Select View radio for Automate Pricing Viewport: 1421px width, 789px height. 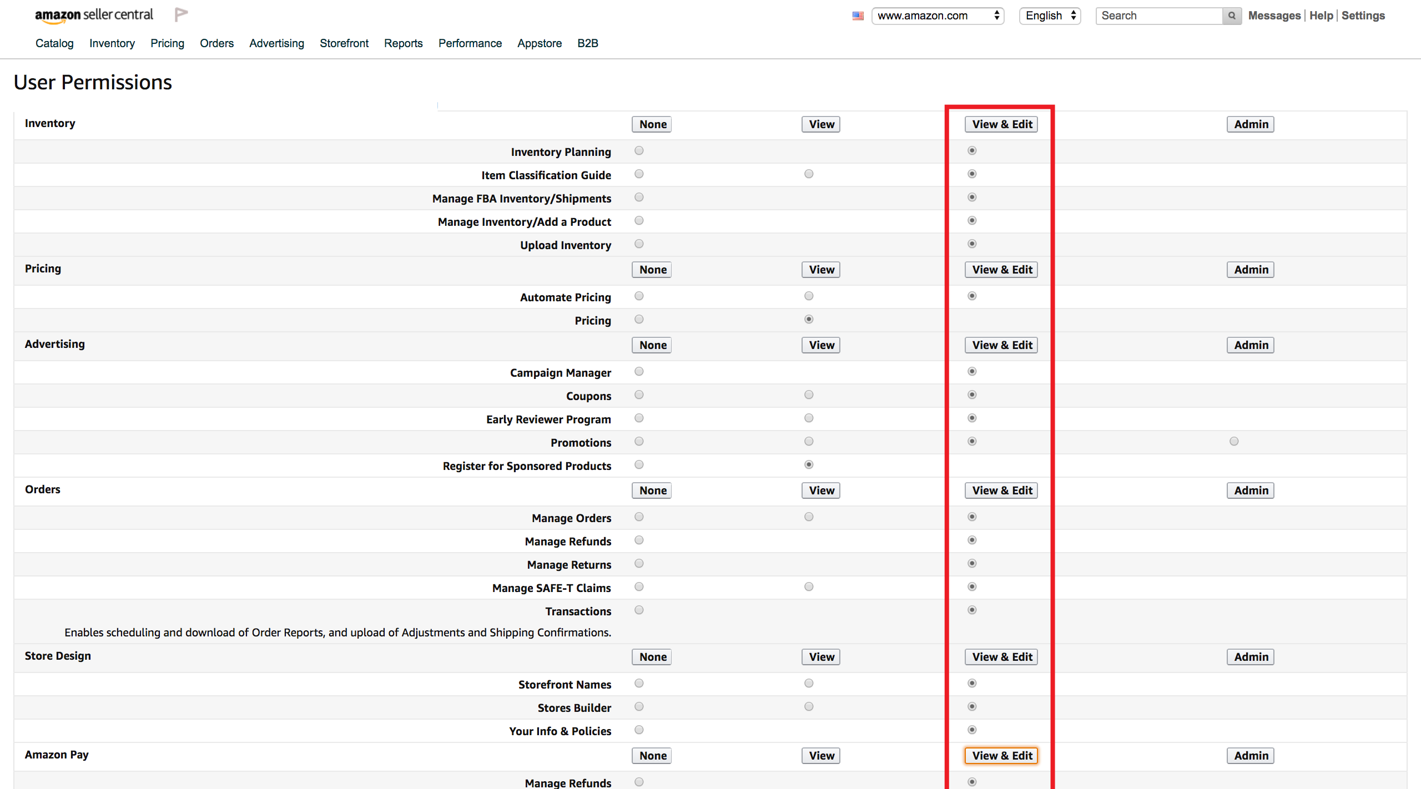click(809, 296)
